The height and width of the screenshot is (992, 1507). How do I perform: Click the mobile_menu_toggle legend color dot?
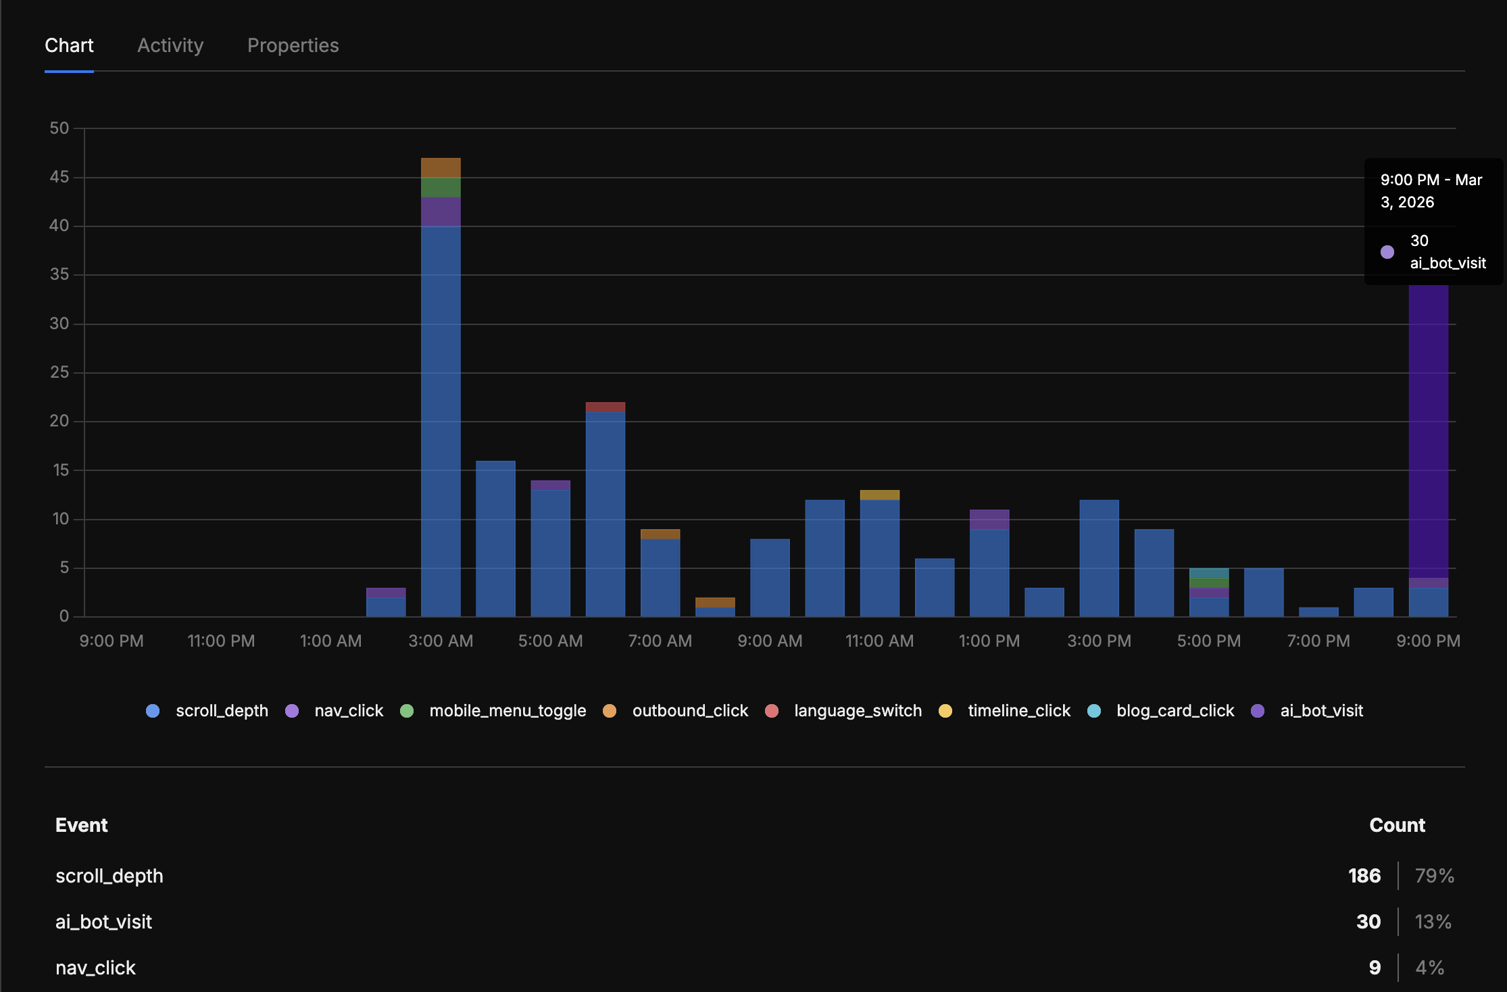coord(408,711)
